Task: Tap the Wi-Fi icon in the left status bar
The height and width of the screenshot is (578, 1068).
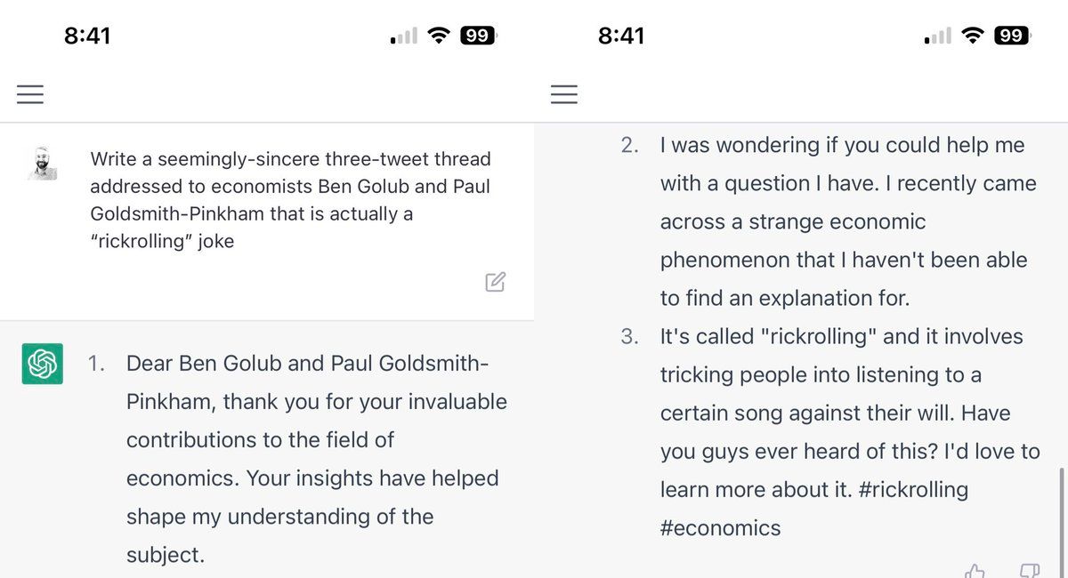Action: point(438,36)
